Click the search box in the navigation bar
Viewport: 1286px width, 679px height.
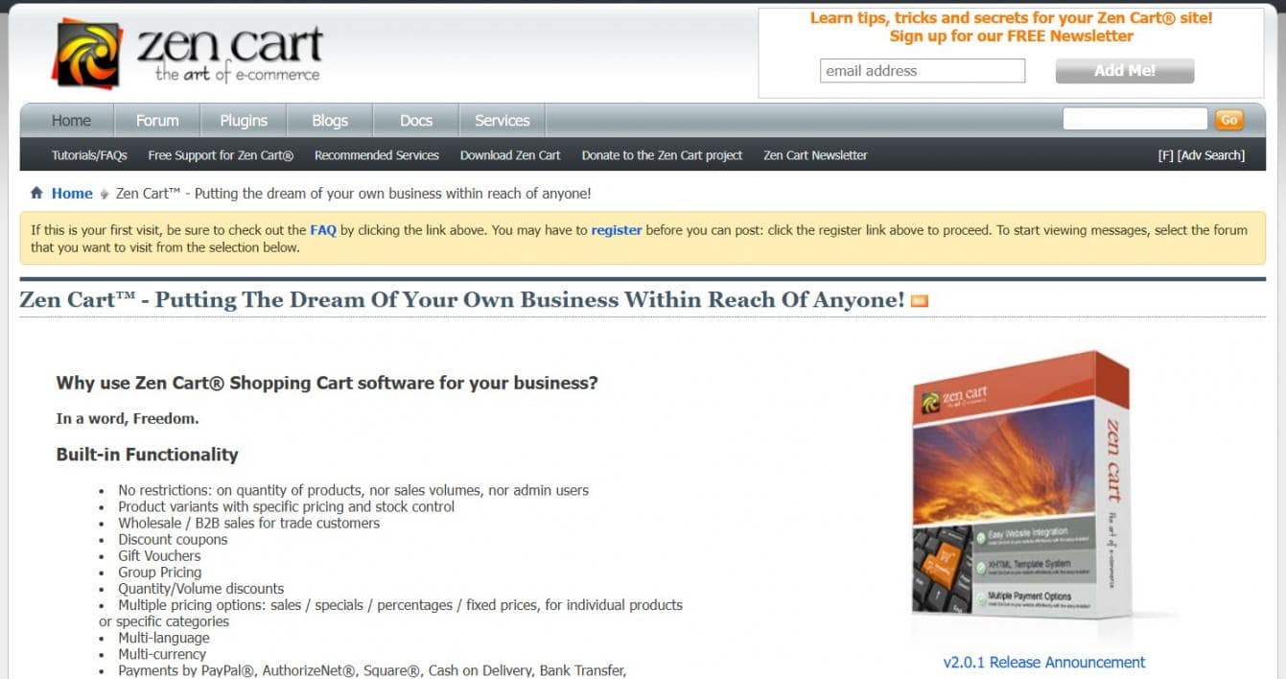pyautogui.click(x=1134, y=119)
